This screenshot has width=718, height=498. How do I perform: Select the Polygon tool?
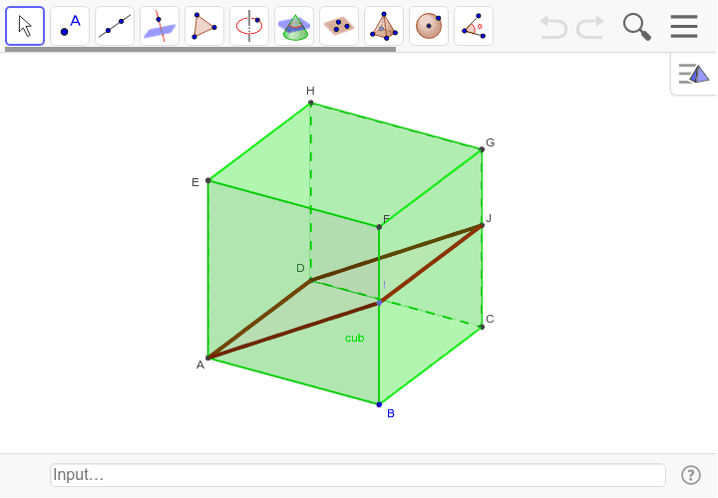pyautogui.click(x=204, y=26)
